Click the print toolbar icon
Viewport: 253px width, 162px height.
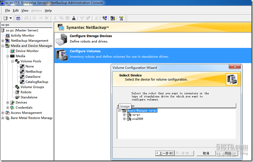click(x=26, y=18)
